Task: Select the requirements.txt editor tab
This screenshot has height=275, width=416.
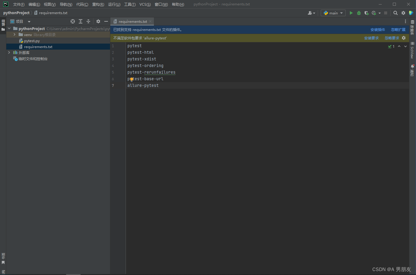Action: [132, 21]
